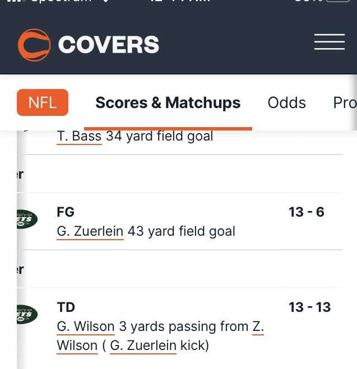Screen dimensions: 357x369
Task: Select the NFL league button
Action: [43, 102]
